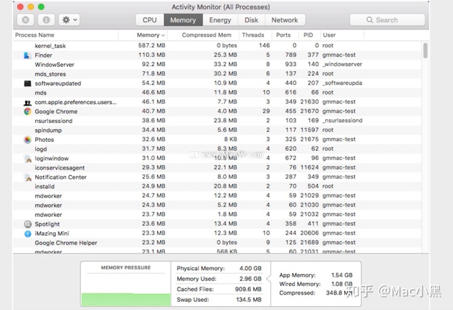Click the Memory Used 2.96 GB value
The image size is (453, 310).
(x=250, y=278)
